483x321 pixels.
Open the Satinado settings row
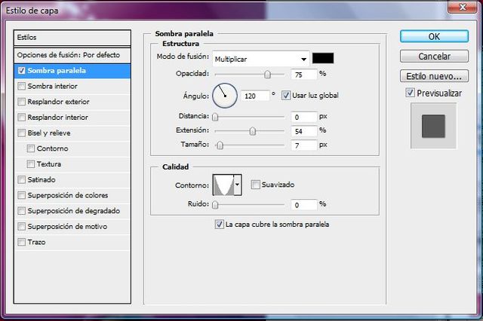[x=72, y=180]
